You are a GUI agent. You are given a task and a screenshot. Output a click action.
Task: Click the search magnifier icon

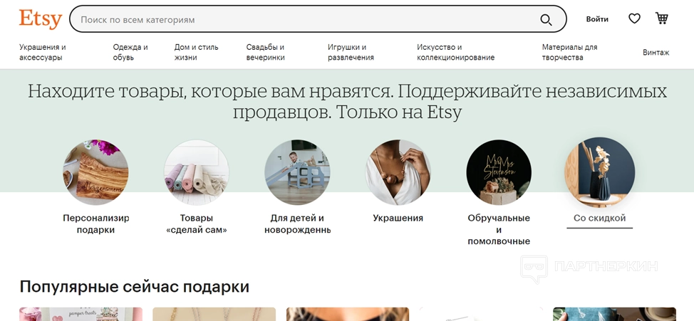(547, 19)
